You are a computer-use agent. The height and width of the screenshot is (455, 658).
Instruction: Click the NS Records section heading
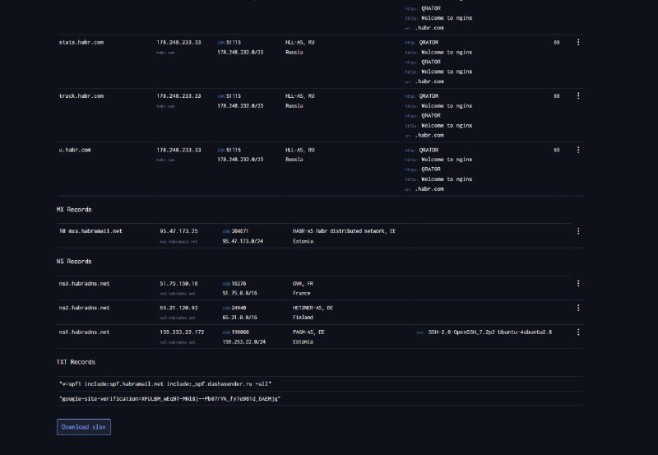click(x=74, y=262)
